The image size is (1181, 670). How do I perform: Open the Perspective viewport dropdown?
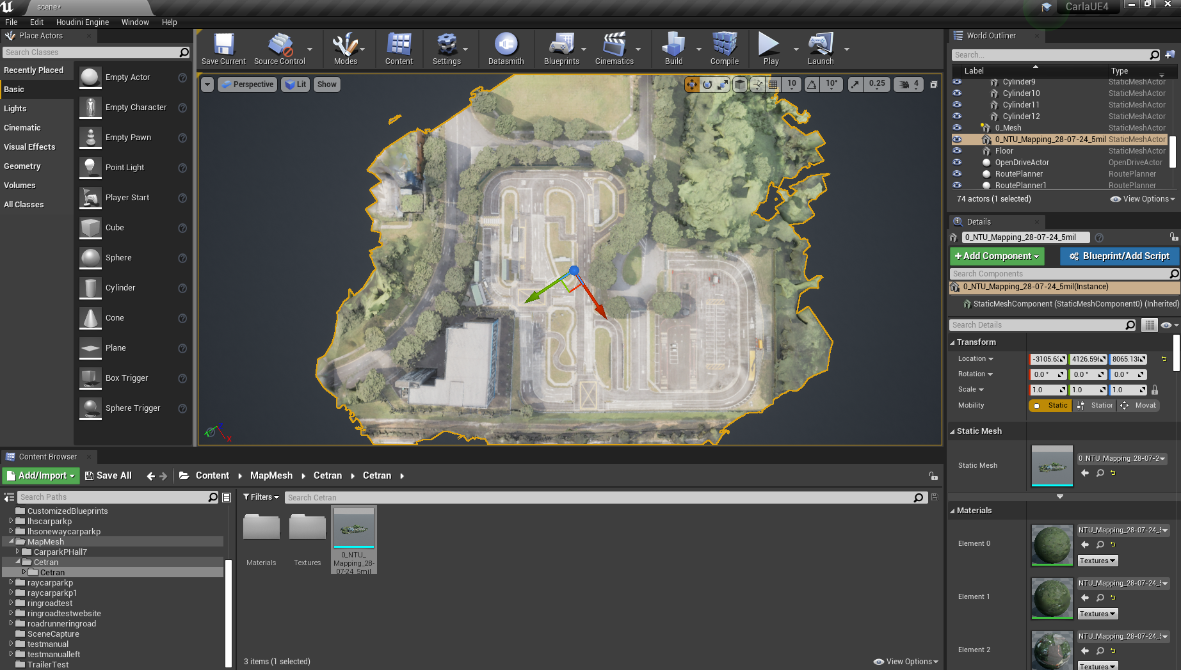247,84
